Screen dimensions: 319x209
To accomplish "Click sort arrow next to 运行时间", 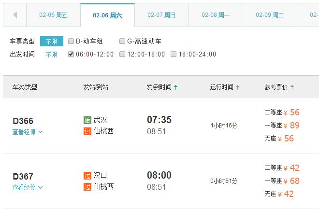I will [x=237, y=87].
